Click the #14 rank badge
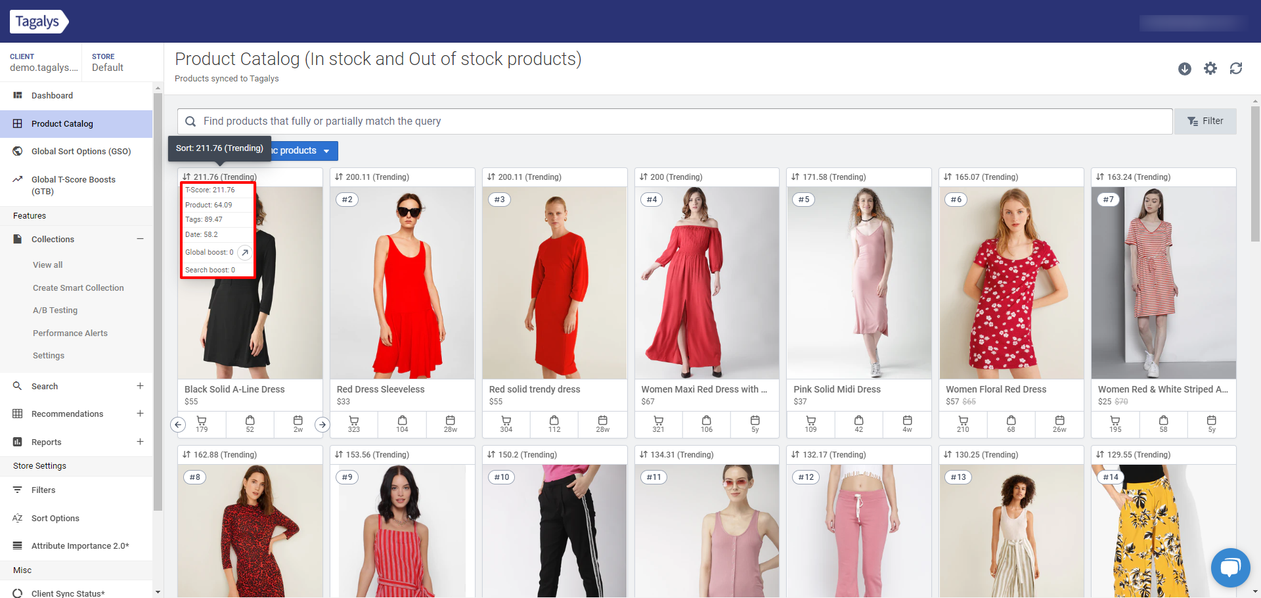Image resolution: width=1261 pixels, height=598 pixels. pos(1111,477)
